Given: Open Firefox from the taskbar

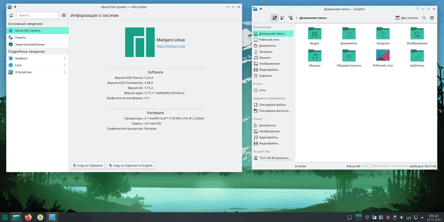Looking at the screenshot, I should (x=28, y=217).
